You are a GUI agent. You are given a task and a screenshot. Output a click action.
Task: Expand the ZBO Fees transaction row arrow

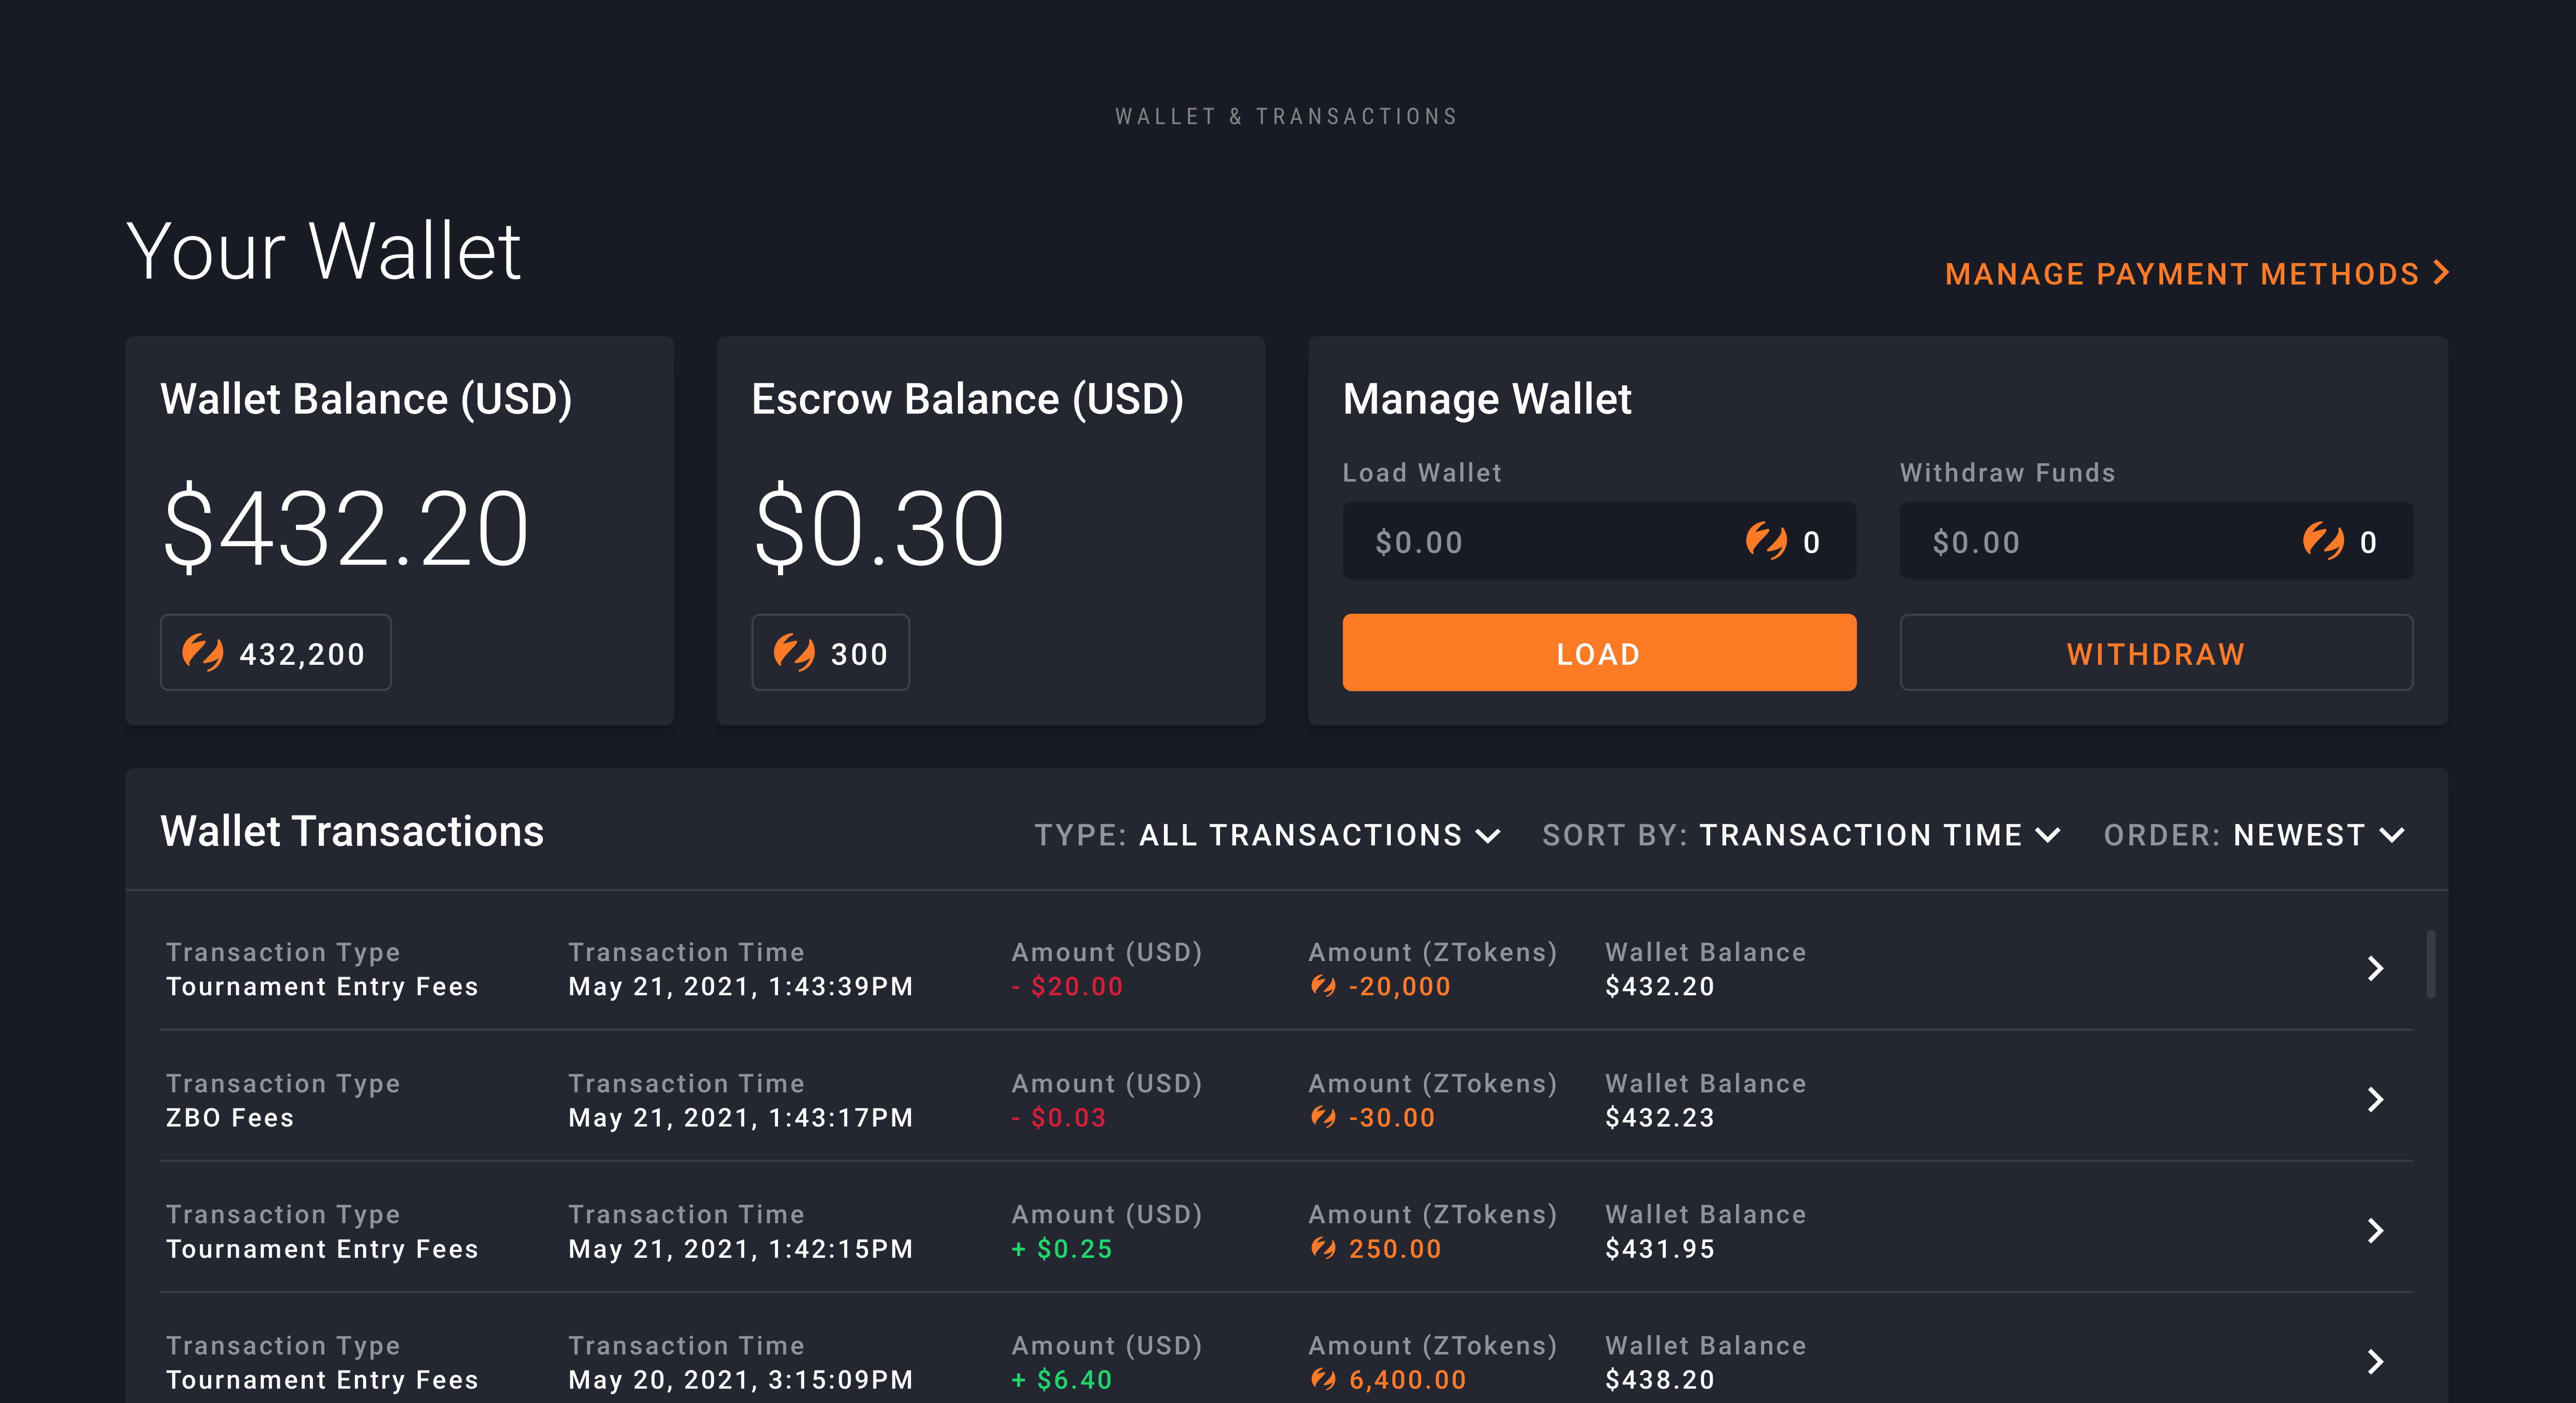(2376, 1099)
